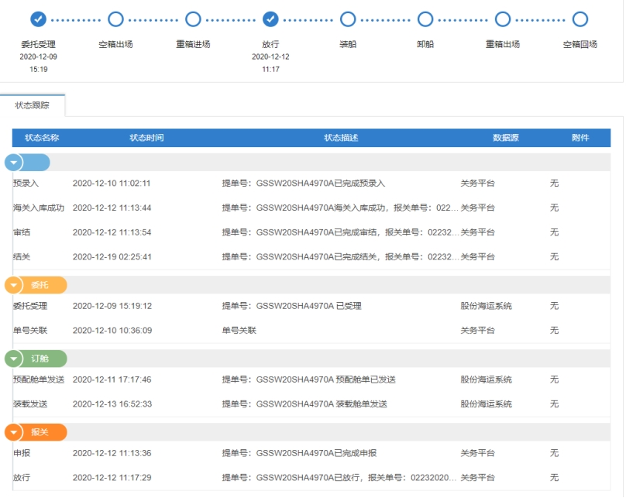The width and height of the screenshot is (626, 498).
Task: Click the 委托受理 checked step circle
Action: click(x=38, y=19)
